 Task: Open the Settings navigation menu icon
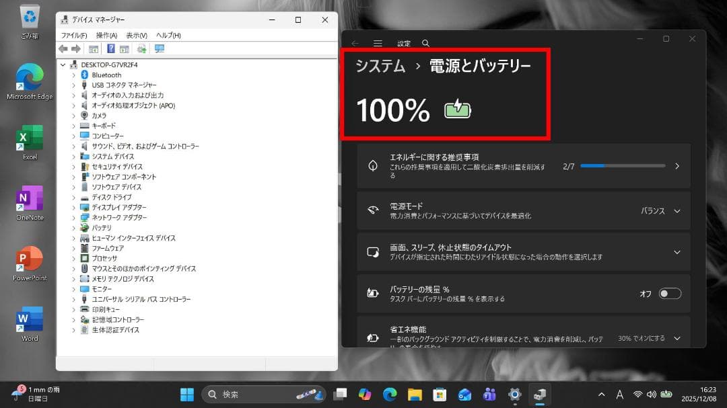[378, 42]
